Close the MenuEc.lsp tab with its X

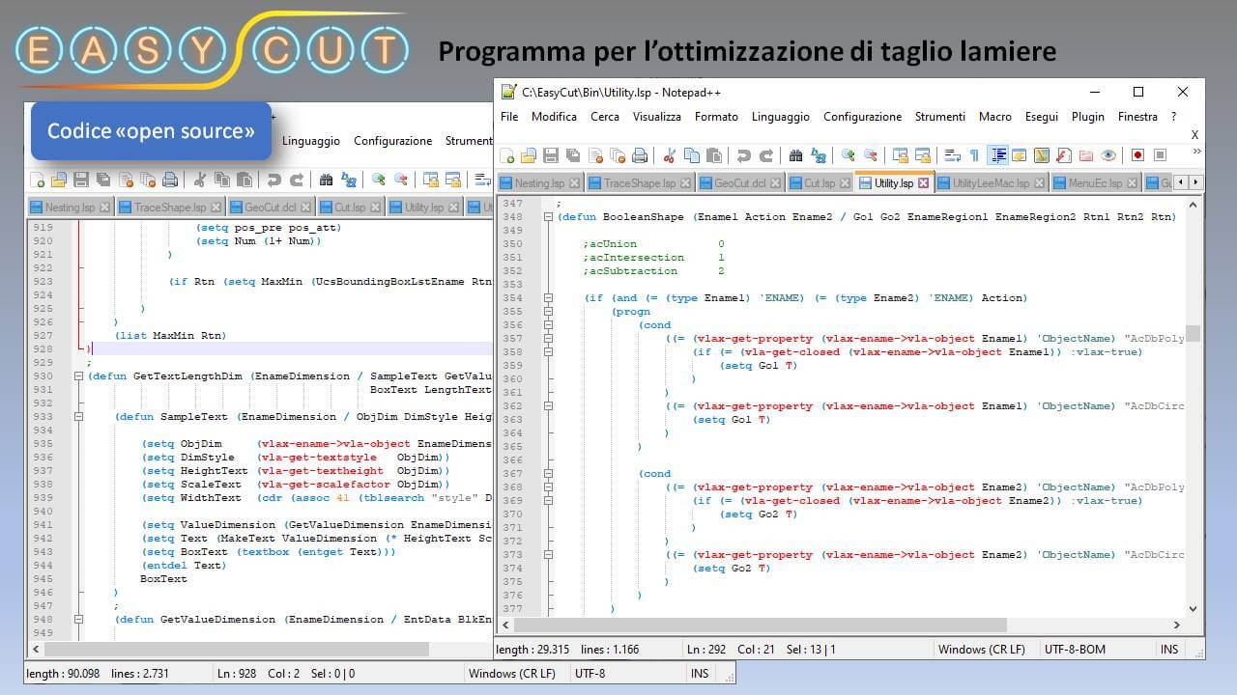(1133, 182)
